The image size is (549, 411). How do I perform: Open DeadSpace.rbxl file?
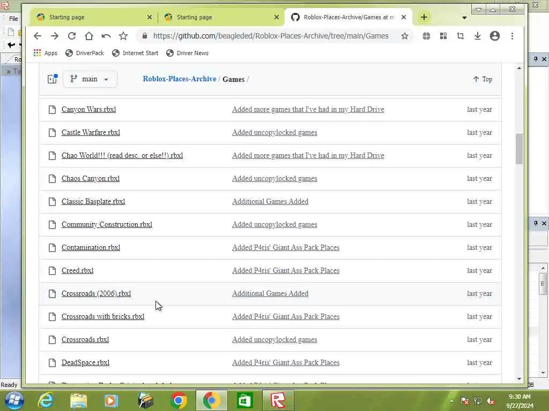(x=85, y=363)
